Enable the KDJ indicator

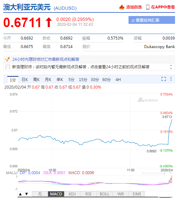(72, 194)
